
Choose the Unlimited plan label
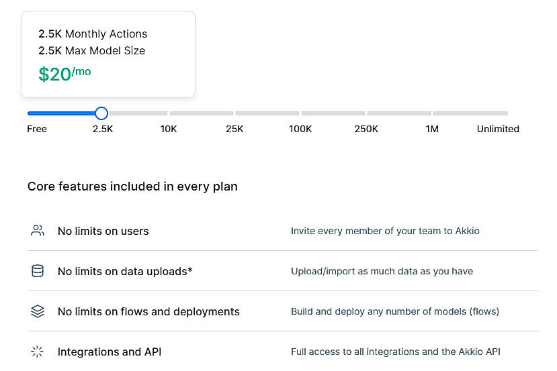[498, 129]
